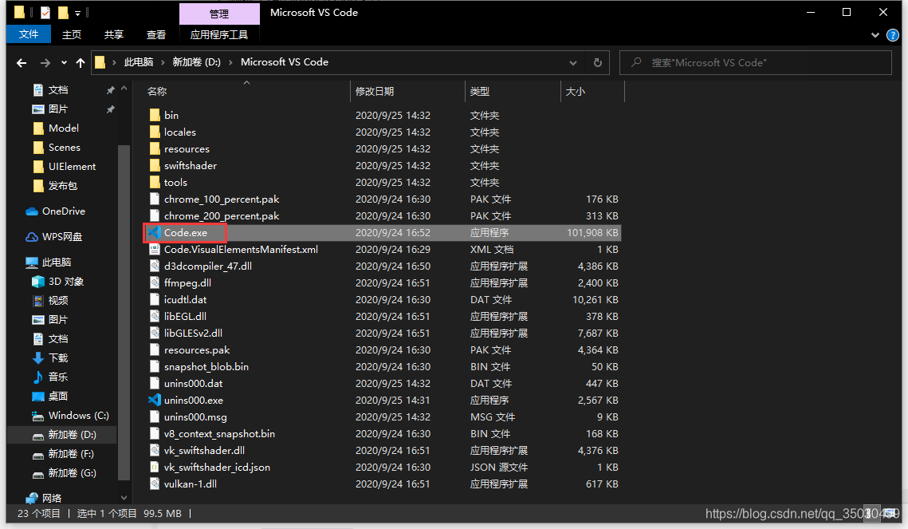
Task: Click 此电脑 breadcrumb in address bar
Action: 139,62
